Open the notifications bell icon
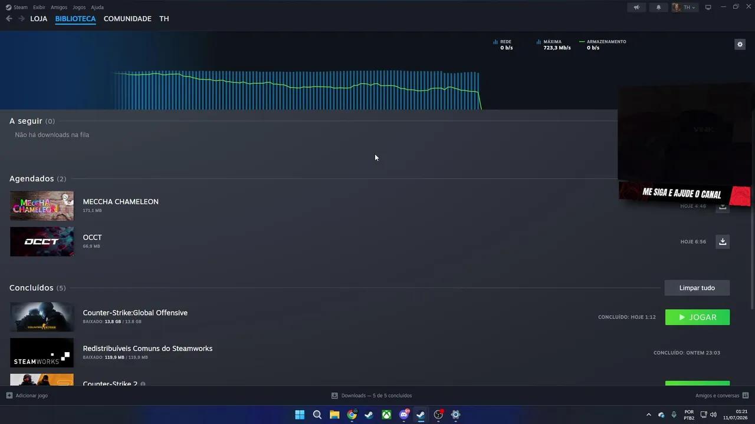Screen dimensions: 755x424 point(659,7)
